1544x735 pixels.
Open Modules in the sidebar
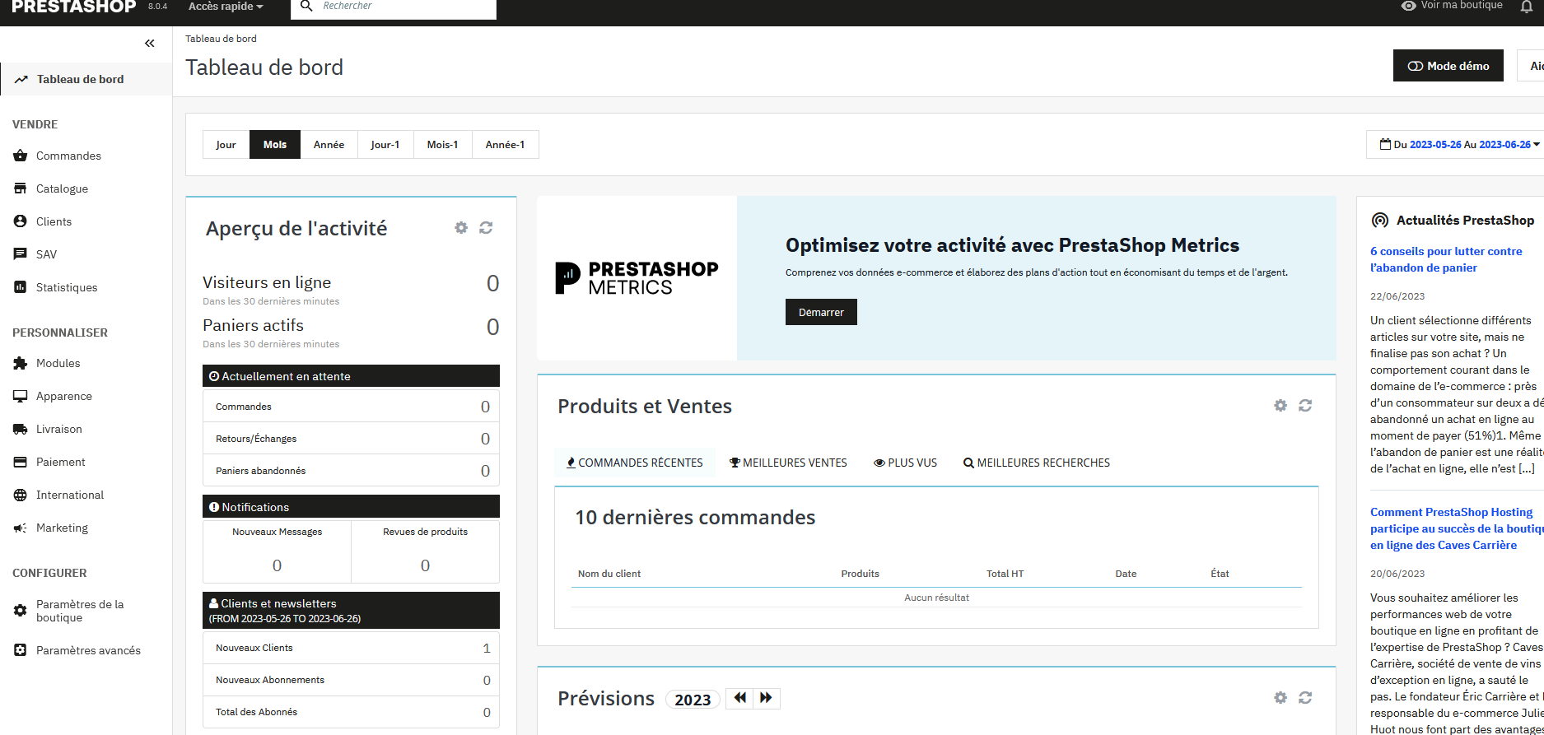pyautogui.click(x=58, y=363)
